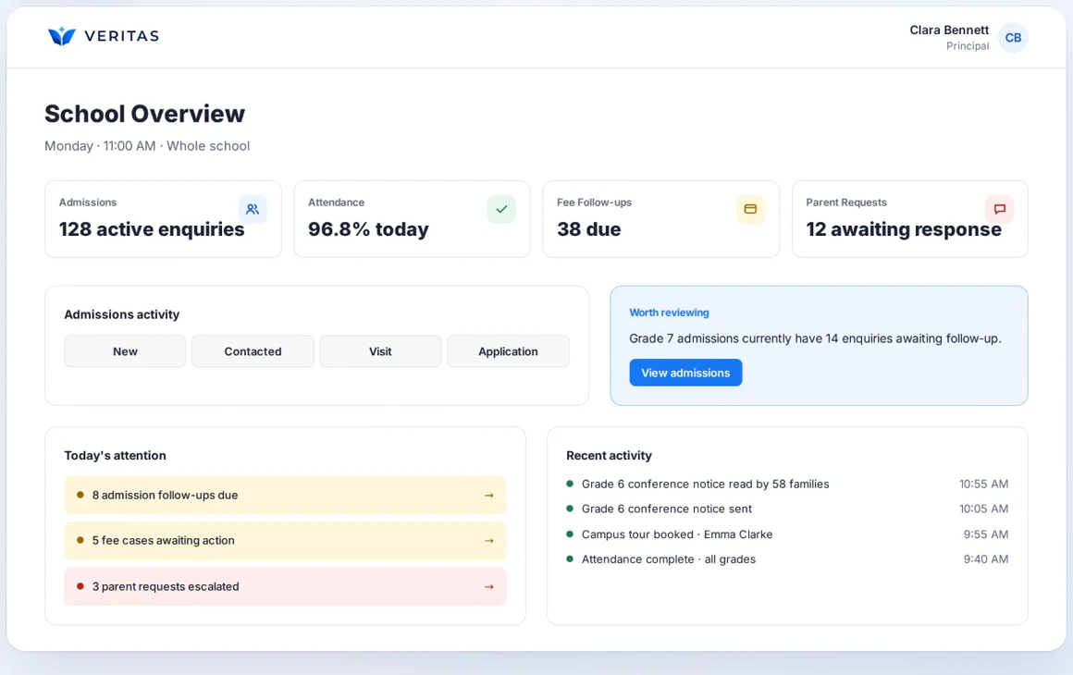Click the Principal role label
The width and height of the screenshot is (1073, 675).
tap(968, 46)
